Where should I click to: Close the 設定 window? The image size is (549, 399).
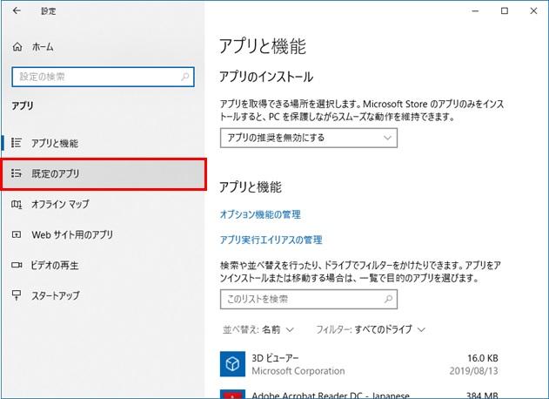(x=533, y=10)
